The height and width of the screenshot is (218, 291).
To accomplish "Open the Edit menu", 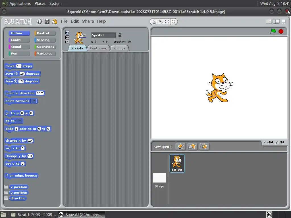I will [75, 21].
